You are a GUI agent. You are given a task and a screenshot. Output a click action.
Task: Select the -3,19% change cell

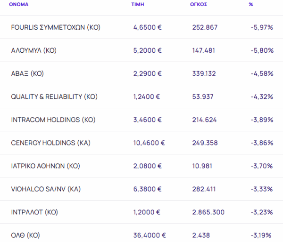tap(261, 235)
